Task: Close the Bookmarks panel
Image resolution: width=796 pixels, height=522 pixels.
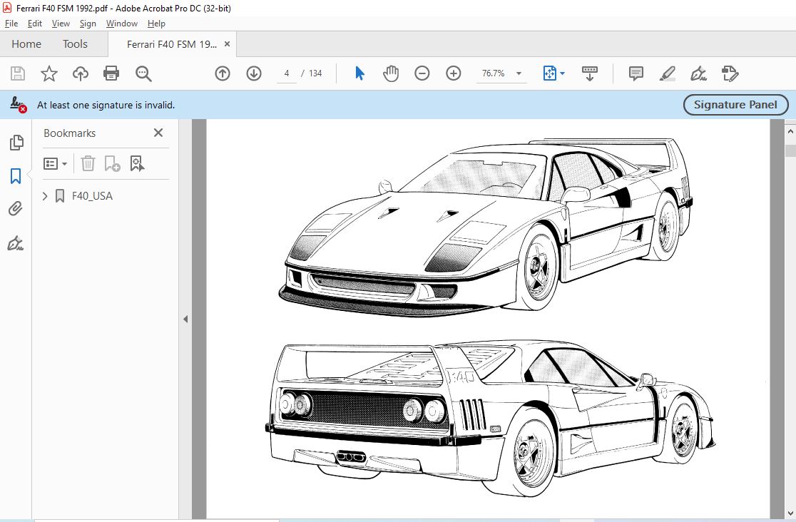Action: tap(158, 133)
